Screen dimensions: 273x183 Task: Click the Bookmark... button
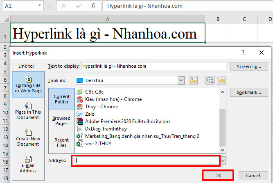(249, 92)
